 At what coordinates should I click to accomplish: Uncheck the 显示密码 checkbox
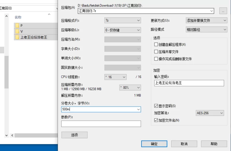156,106
